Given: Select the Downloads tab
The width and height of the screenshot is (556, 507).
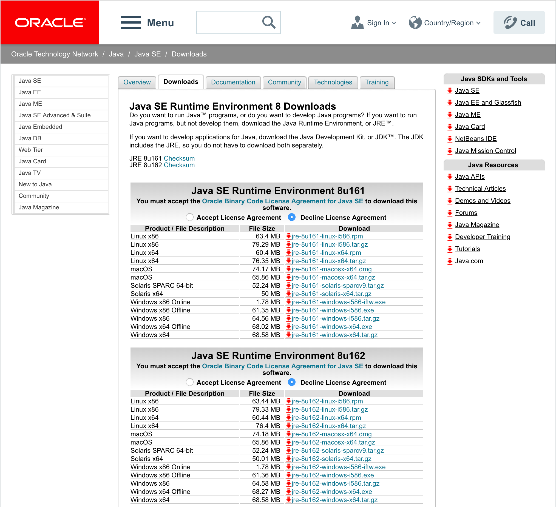Looking at the screenshot, I should (x=181, y=82).
